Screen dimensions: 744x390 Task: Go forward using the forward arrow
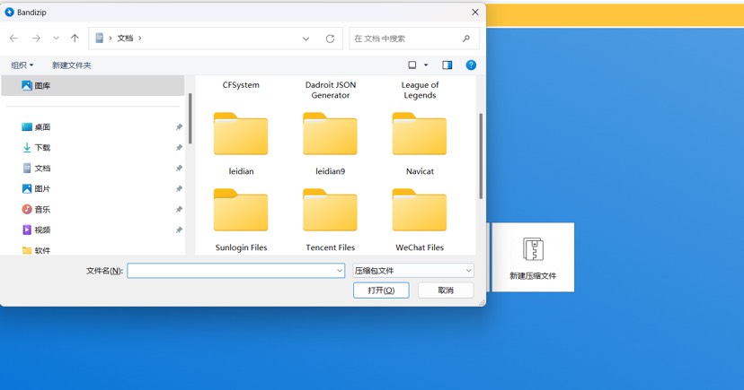[36, 39]
